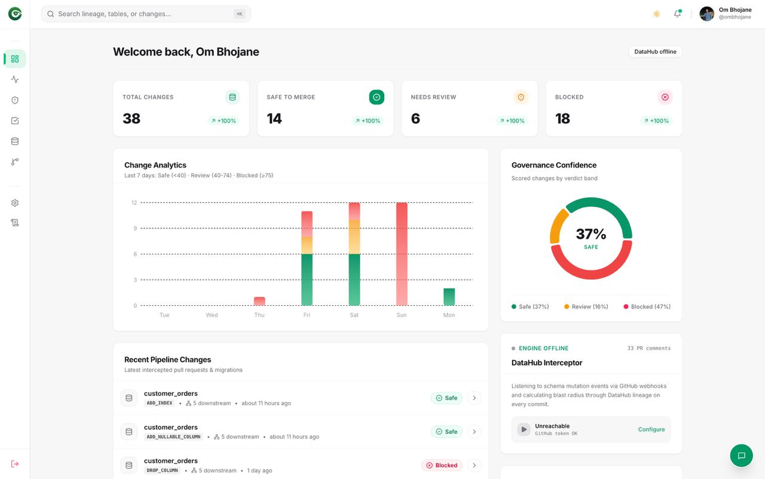The image size is (765, 479).
Task: Open the notifications bell icon
Action: point(678,14)
